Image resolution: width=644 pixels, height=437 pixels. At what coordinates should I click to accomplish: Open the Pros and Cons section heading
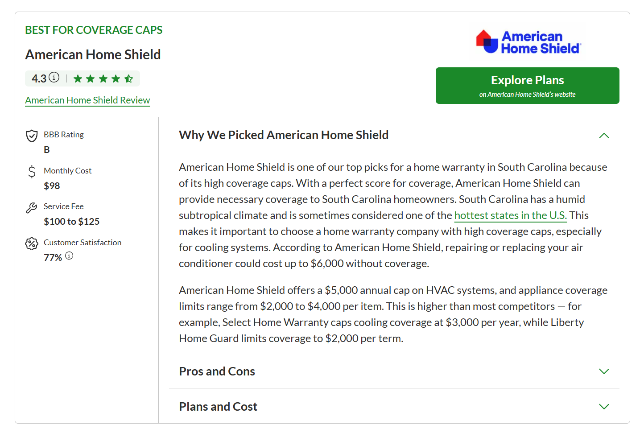click(x=217, y=371)
